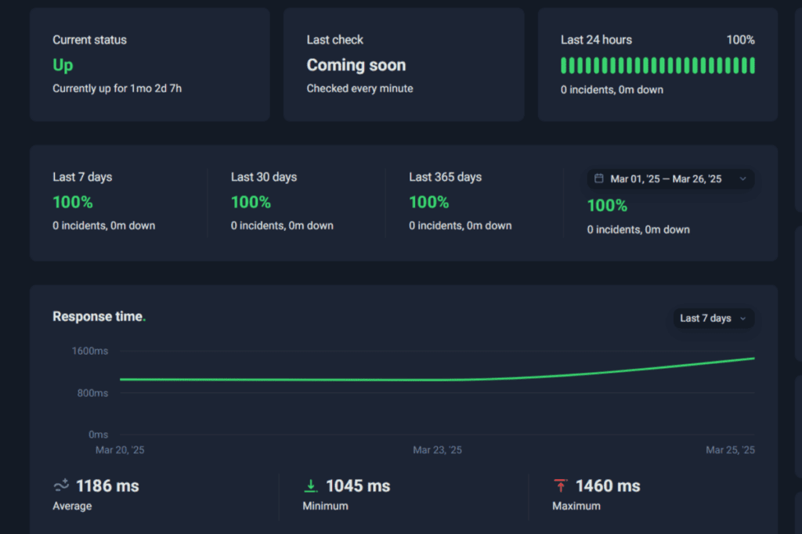This screenshot has width=802, height=534.
Task: Click the green 'Up' current status text
Action: (63, 65)
